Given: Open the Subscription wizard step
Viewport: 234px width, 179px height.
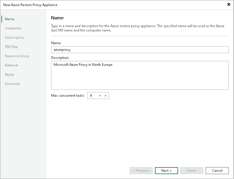Looking at the screenshot, I should pos(14,38).
